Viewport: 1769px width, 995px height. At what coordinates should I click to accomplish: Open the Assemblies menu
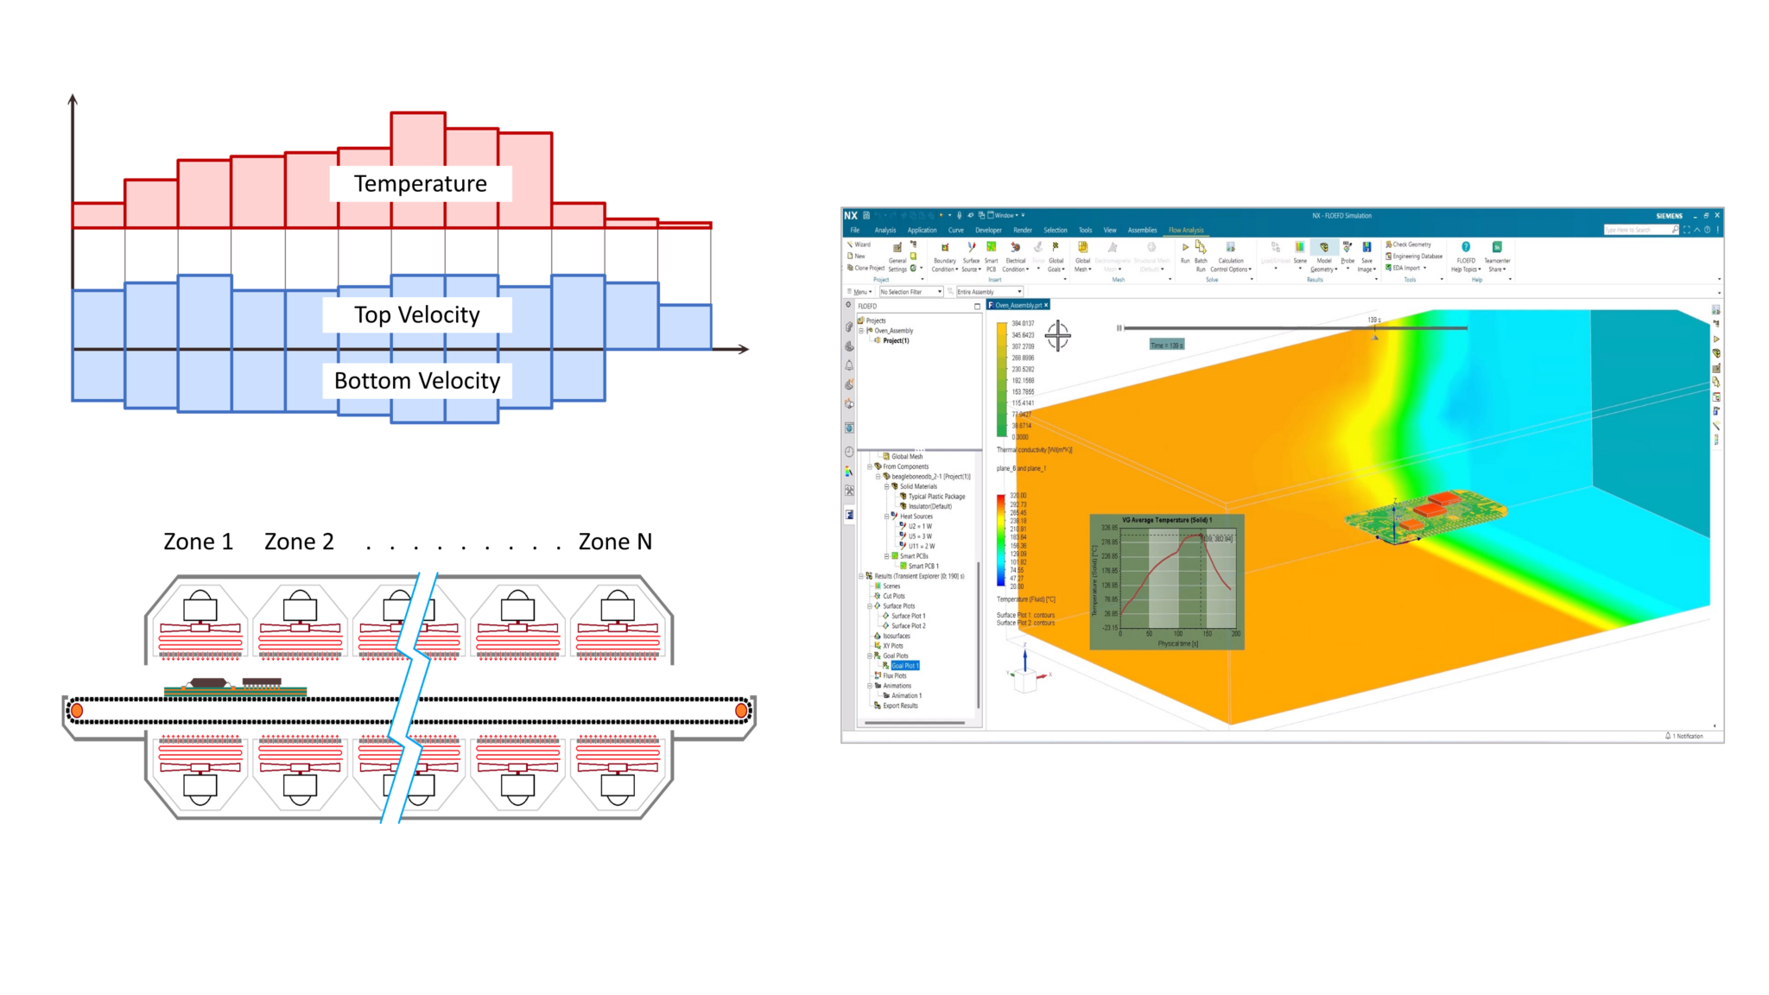point(1142,230)
